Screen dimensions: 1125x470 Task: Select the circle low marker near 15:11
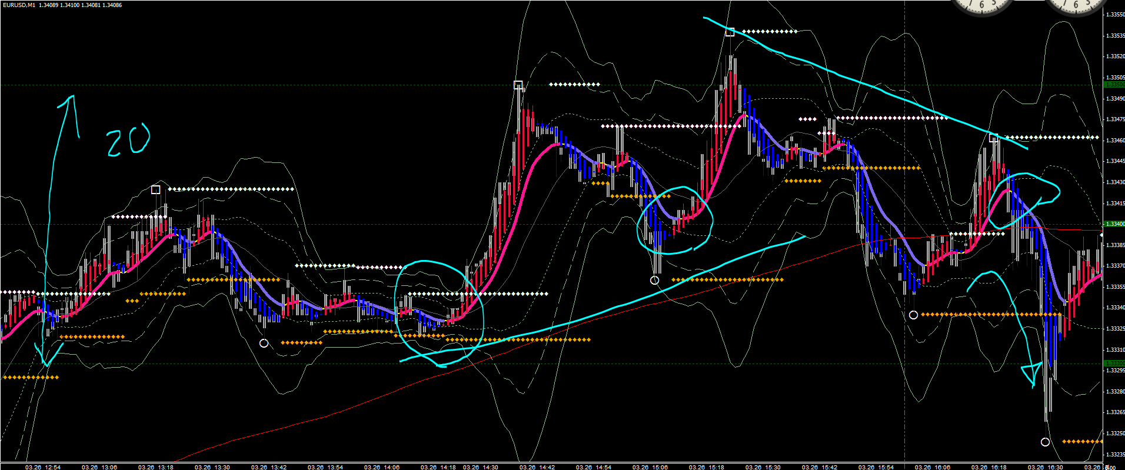(x=654, y=280)
